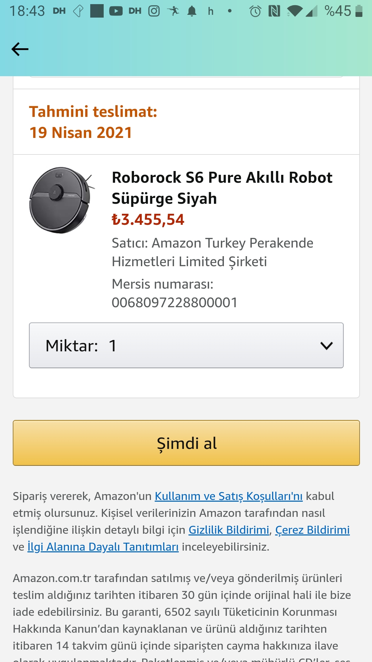
Task: Tap the Instagram notification icon
Action: [x=154, y=11]
